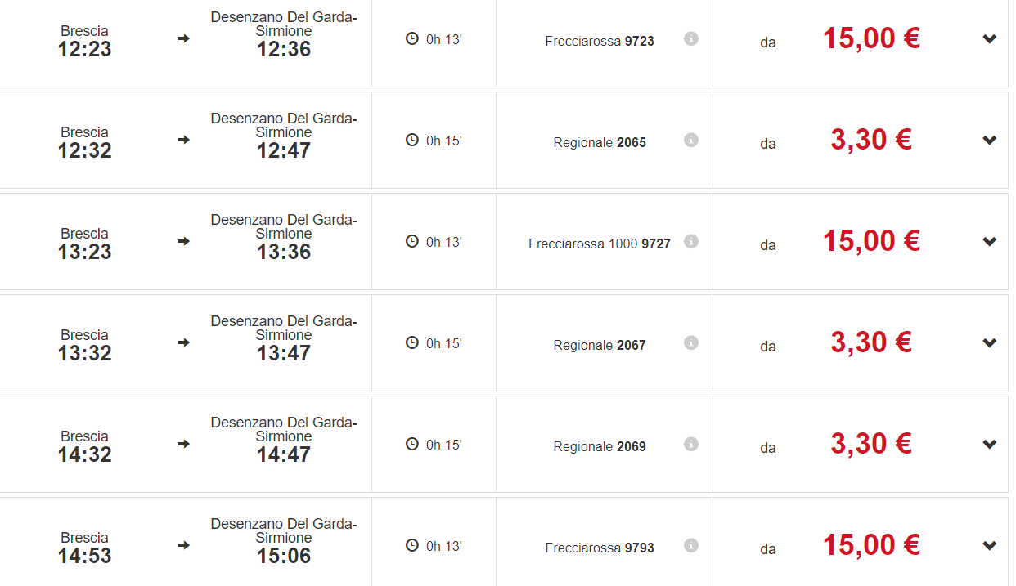The image size is (1016, 586).
Task: Choose the 3,30 € fare on Regionale 2065
Action: [871, 140]
